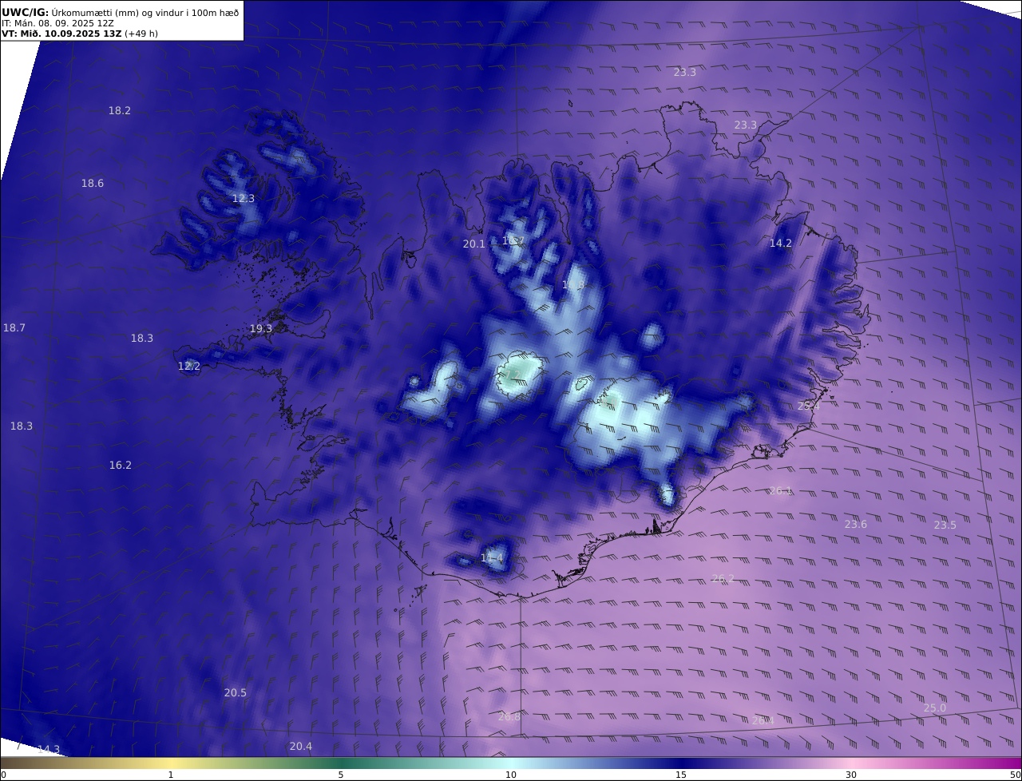
Task: Pick the 12.3 value over the Westfjords
Action: (x=244, y=199)
